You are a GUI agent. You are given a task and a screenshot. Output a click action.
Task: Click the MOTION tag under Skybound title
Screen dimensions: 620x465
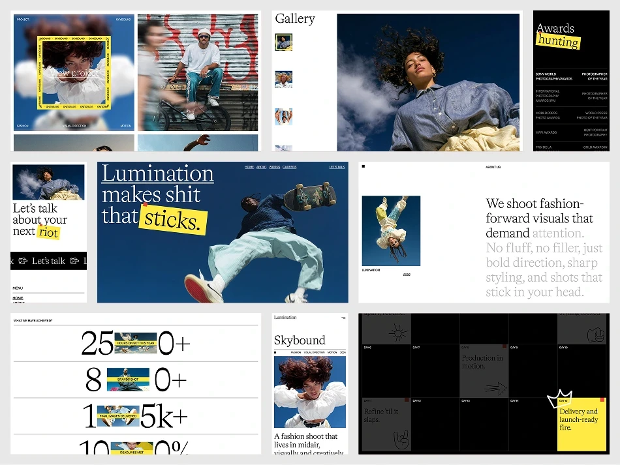coord(332,352)
